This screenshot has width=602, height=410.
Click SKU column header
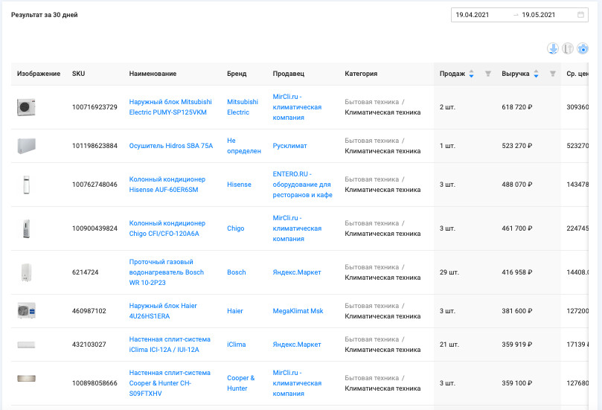(x=78, y=74)
